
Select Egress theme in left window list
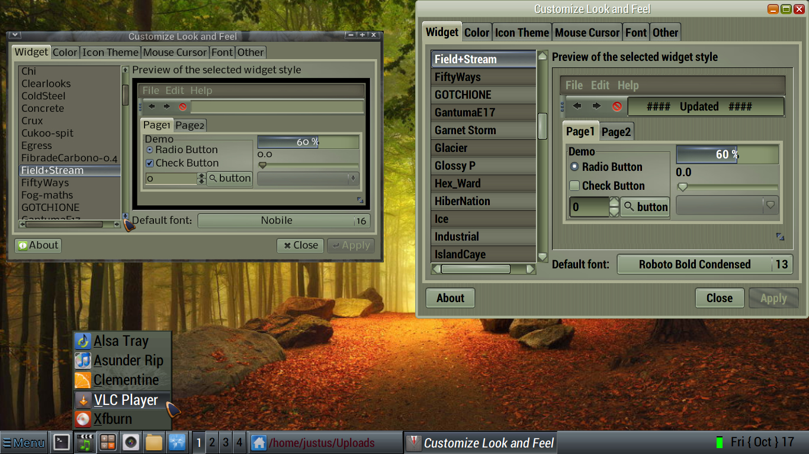[x=70, y=145]
